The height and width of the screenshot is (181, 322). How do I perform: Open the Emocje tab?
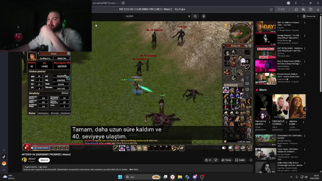(55, 113)
